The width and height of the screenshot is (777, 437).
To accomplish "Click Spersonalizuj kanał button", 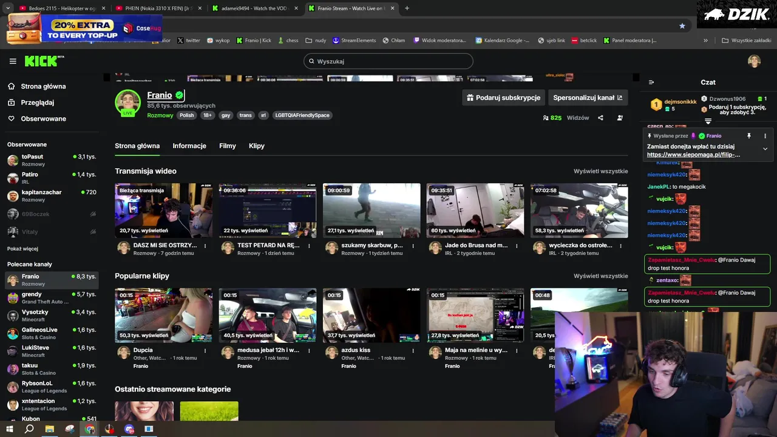I will (588, 98).
